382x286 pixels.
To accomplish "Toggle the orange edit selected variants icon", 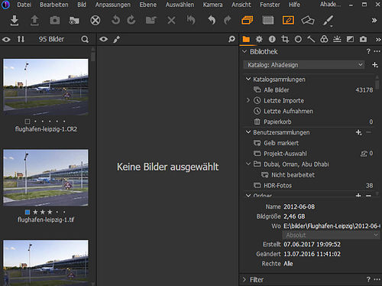I will [x=288, y=20].
